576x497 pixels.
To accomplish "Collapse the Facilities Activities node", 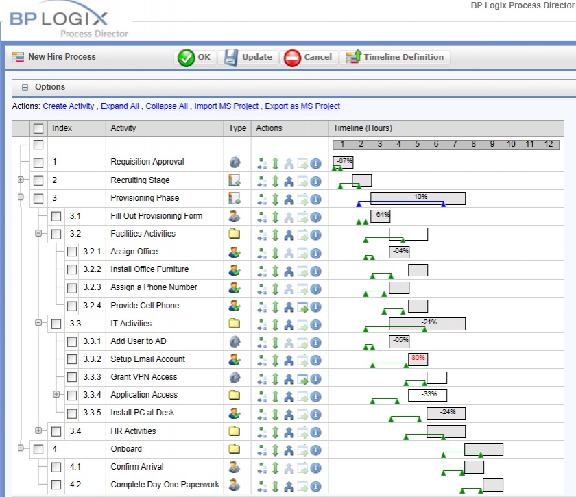I will point(38,233).
